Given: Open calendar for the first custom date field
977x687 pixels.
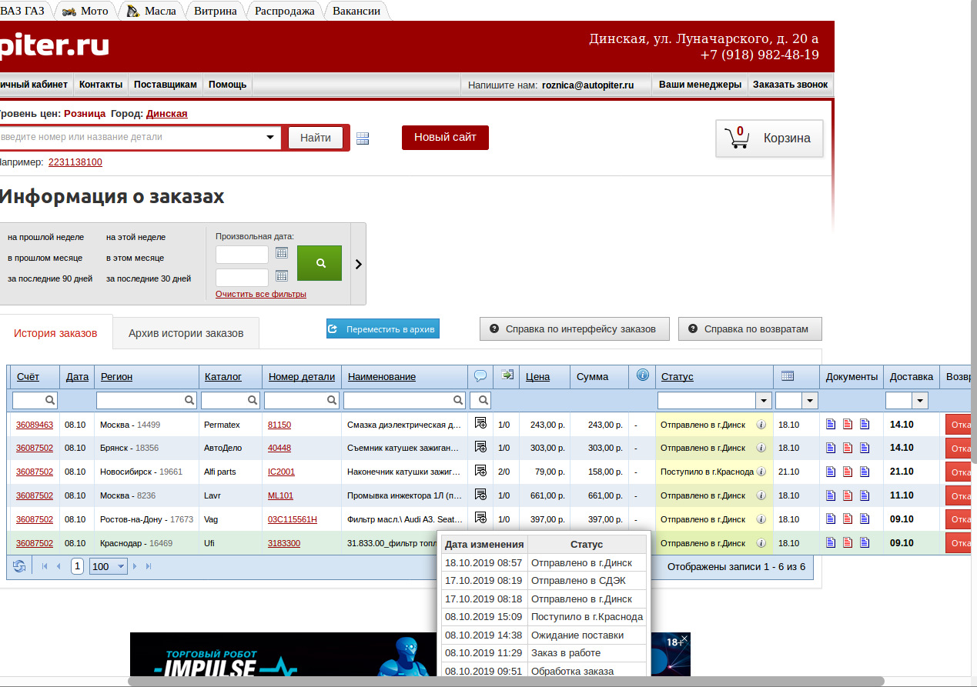Looking at the screenshot, I should point(282,252).
